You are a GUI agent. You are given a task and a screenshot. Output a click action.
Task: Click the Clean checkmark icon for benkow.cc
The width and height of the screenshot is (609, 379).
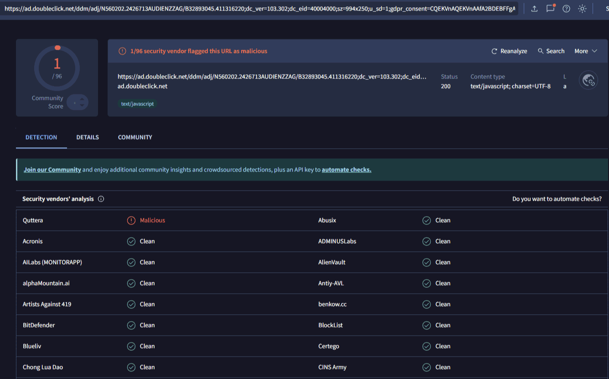tap(427, 304)
